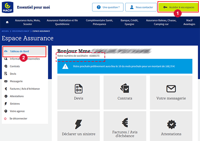200x141 pixels.
Task: Open Assurance Habitation et Vie Quotidienne menu
Action: pos(62,22)
